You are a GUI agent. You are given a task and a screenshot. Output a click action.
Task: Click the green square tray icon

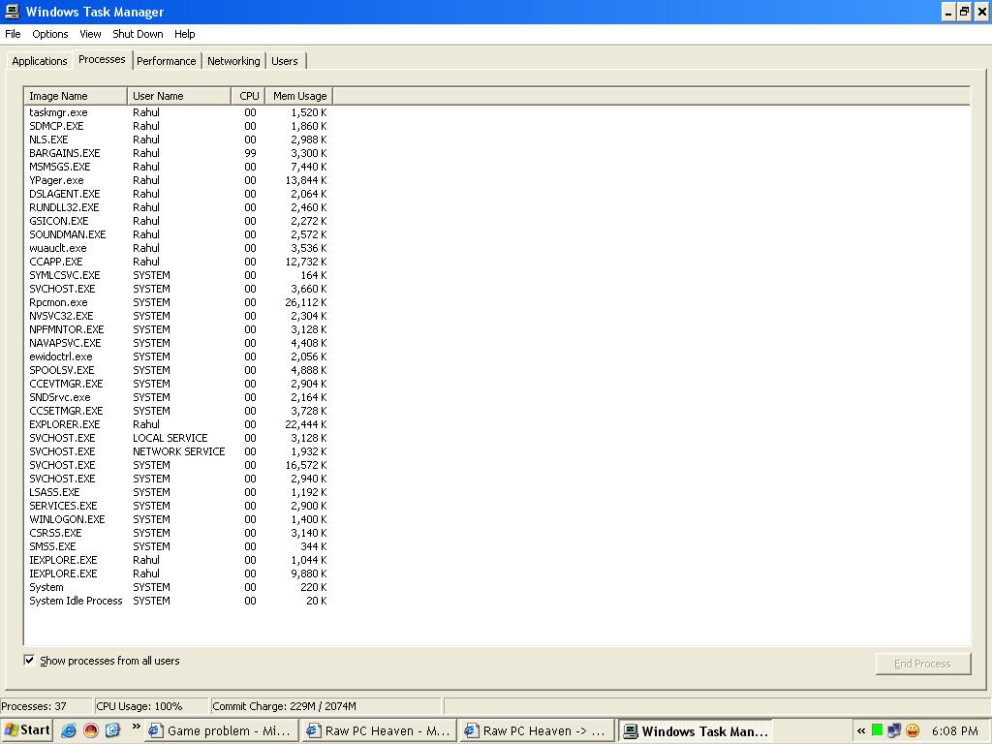(x=877, y=730)
